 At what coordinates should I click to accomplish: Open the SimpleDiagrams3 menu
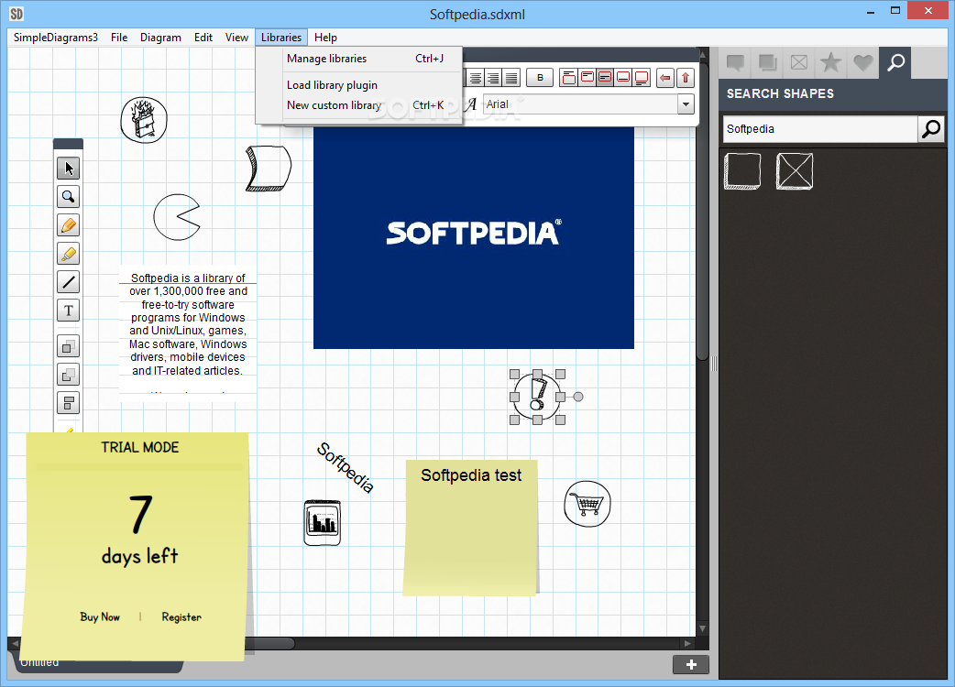click(x=56, y=38)
